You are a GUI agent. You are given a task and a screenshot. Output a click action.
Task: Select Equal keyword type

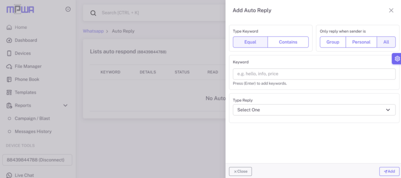(x=250, y=42)
